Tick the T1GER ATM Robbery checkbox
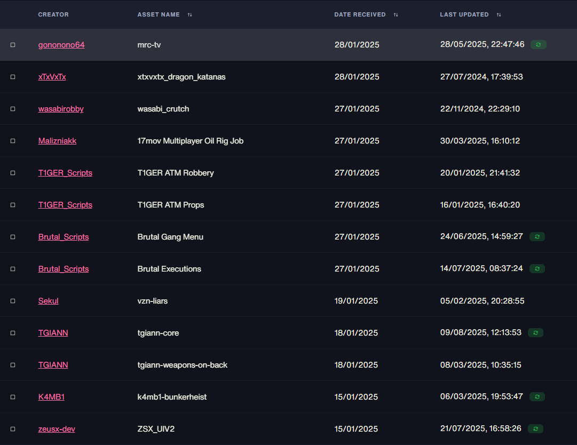577x445 pixels. tap(13, 173)
